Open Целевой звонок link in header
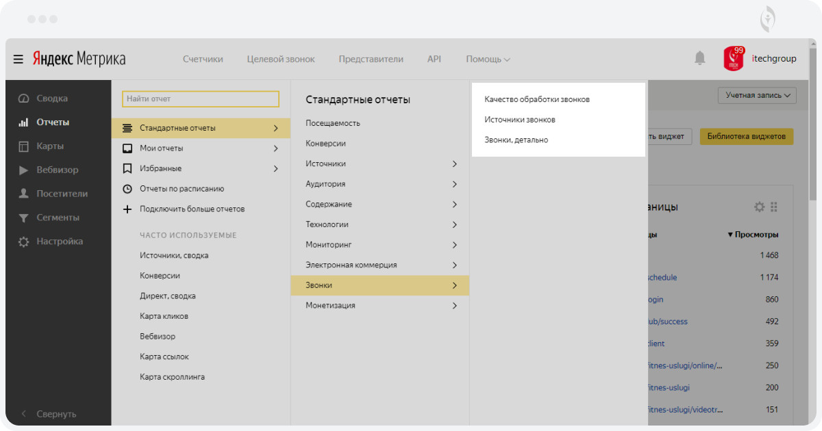822x431 pixels. (x=281, y=60)
